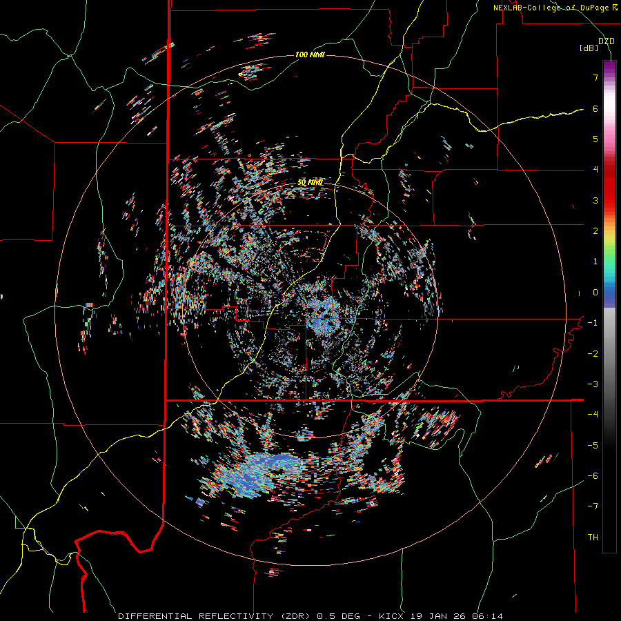Viewport: 621px width, 621px height.
Task: Select the -5 dB scale label
Action: tap(593, 446)
